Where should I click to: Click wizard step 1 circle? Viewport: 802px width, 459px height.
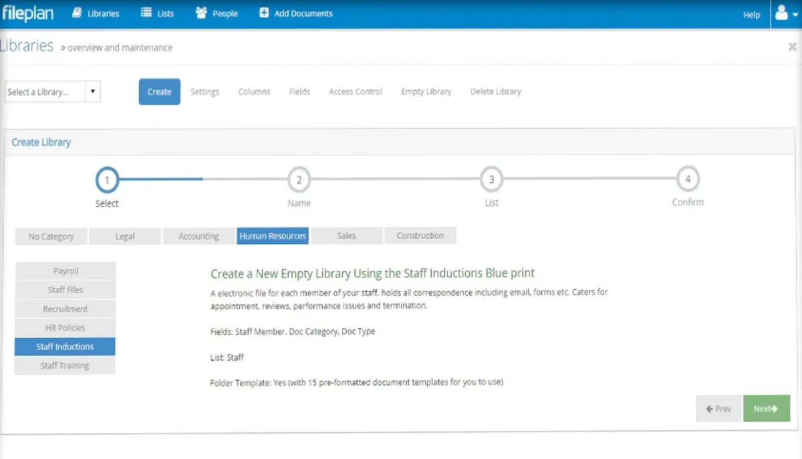pos(107,180)
